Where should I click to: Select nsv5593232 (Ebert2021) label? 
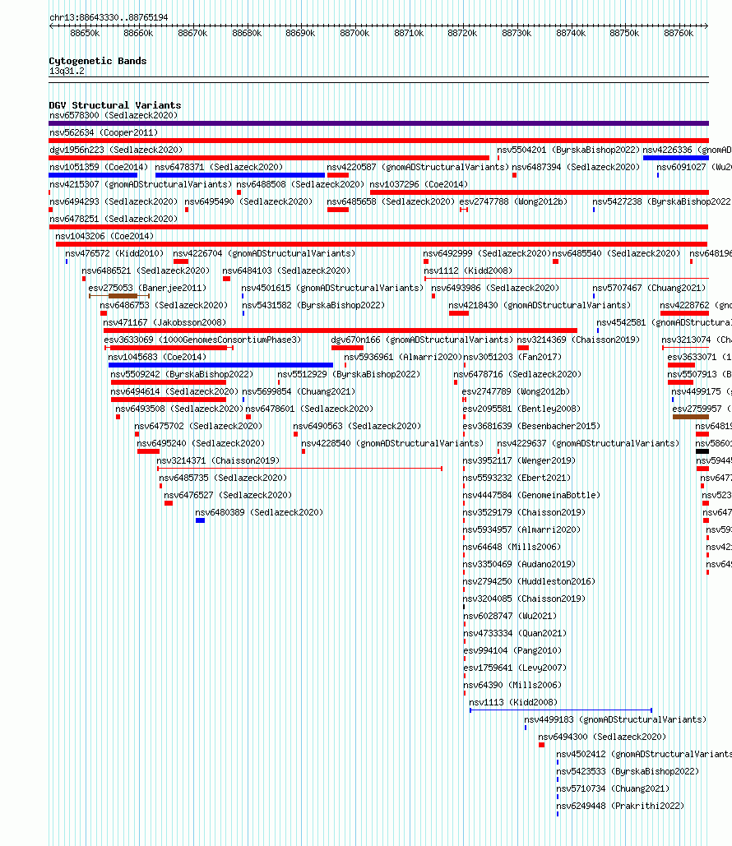[x=517, y=478]
